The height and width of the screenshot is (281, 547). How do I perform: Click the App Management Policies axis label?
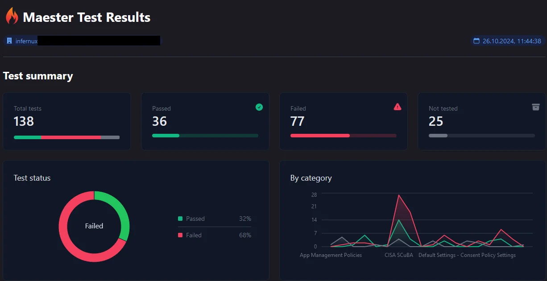coord(331,255)
